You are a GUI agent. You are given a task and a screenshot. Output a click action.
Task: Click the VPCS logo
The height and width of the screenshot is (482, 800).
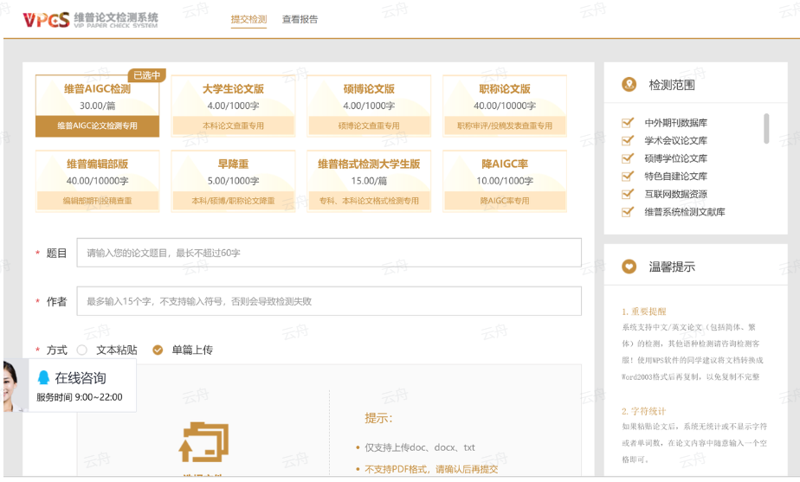pos(90,19)
